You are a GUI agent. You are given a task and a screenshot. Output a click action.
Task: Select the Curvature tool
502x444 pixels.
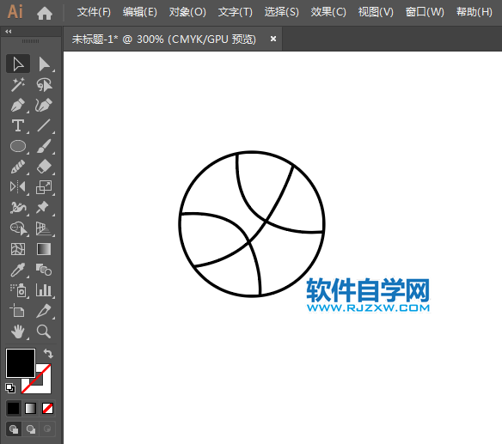pyautogui.click(x=44, y=105)
